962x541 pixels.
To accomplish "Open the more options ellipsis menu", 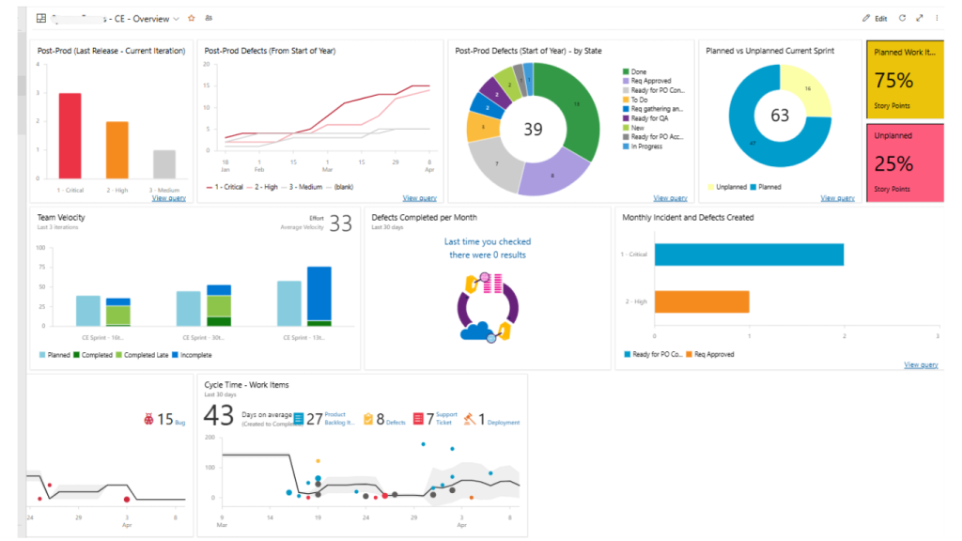I will click(937, 19).
